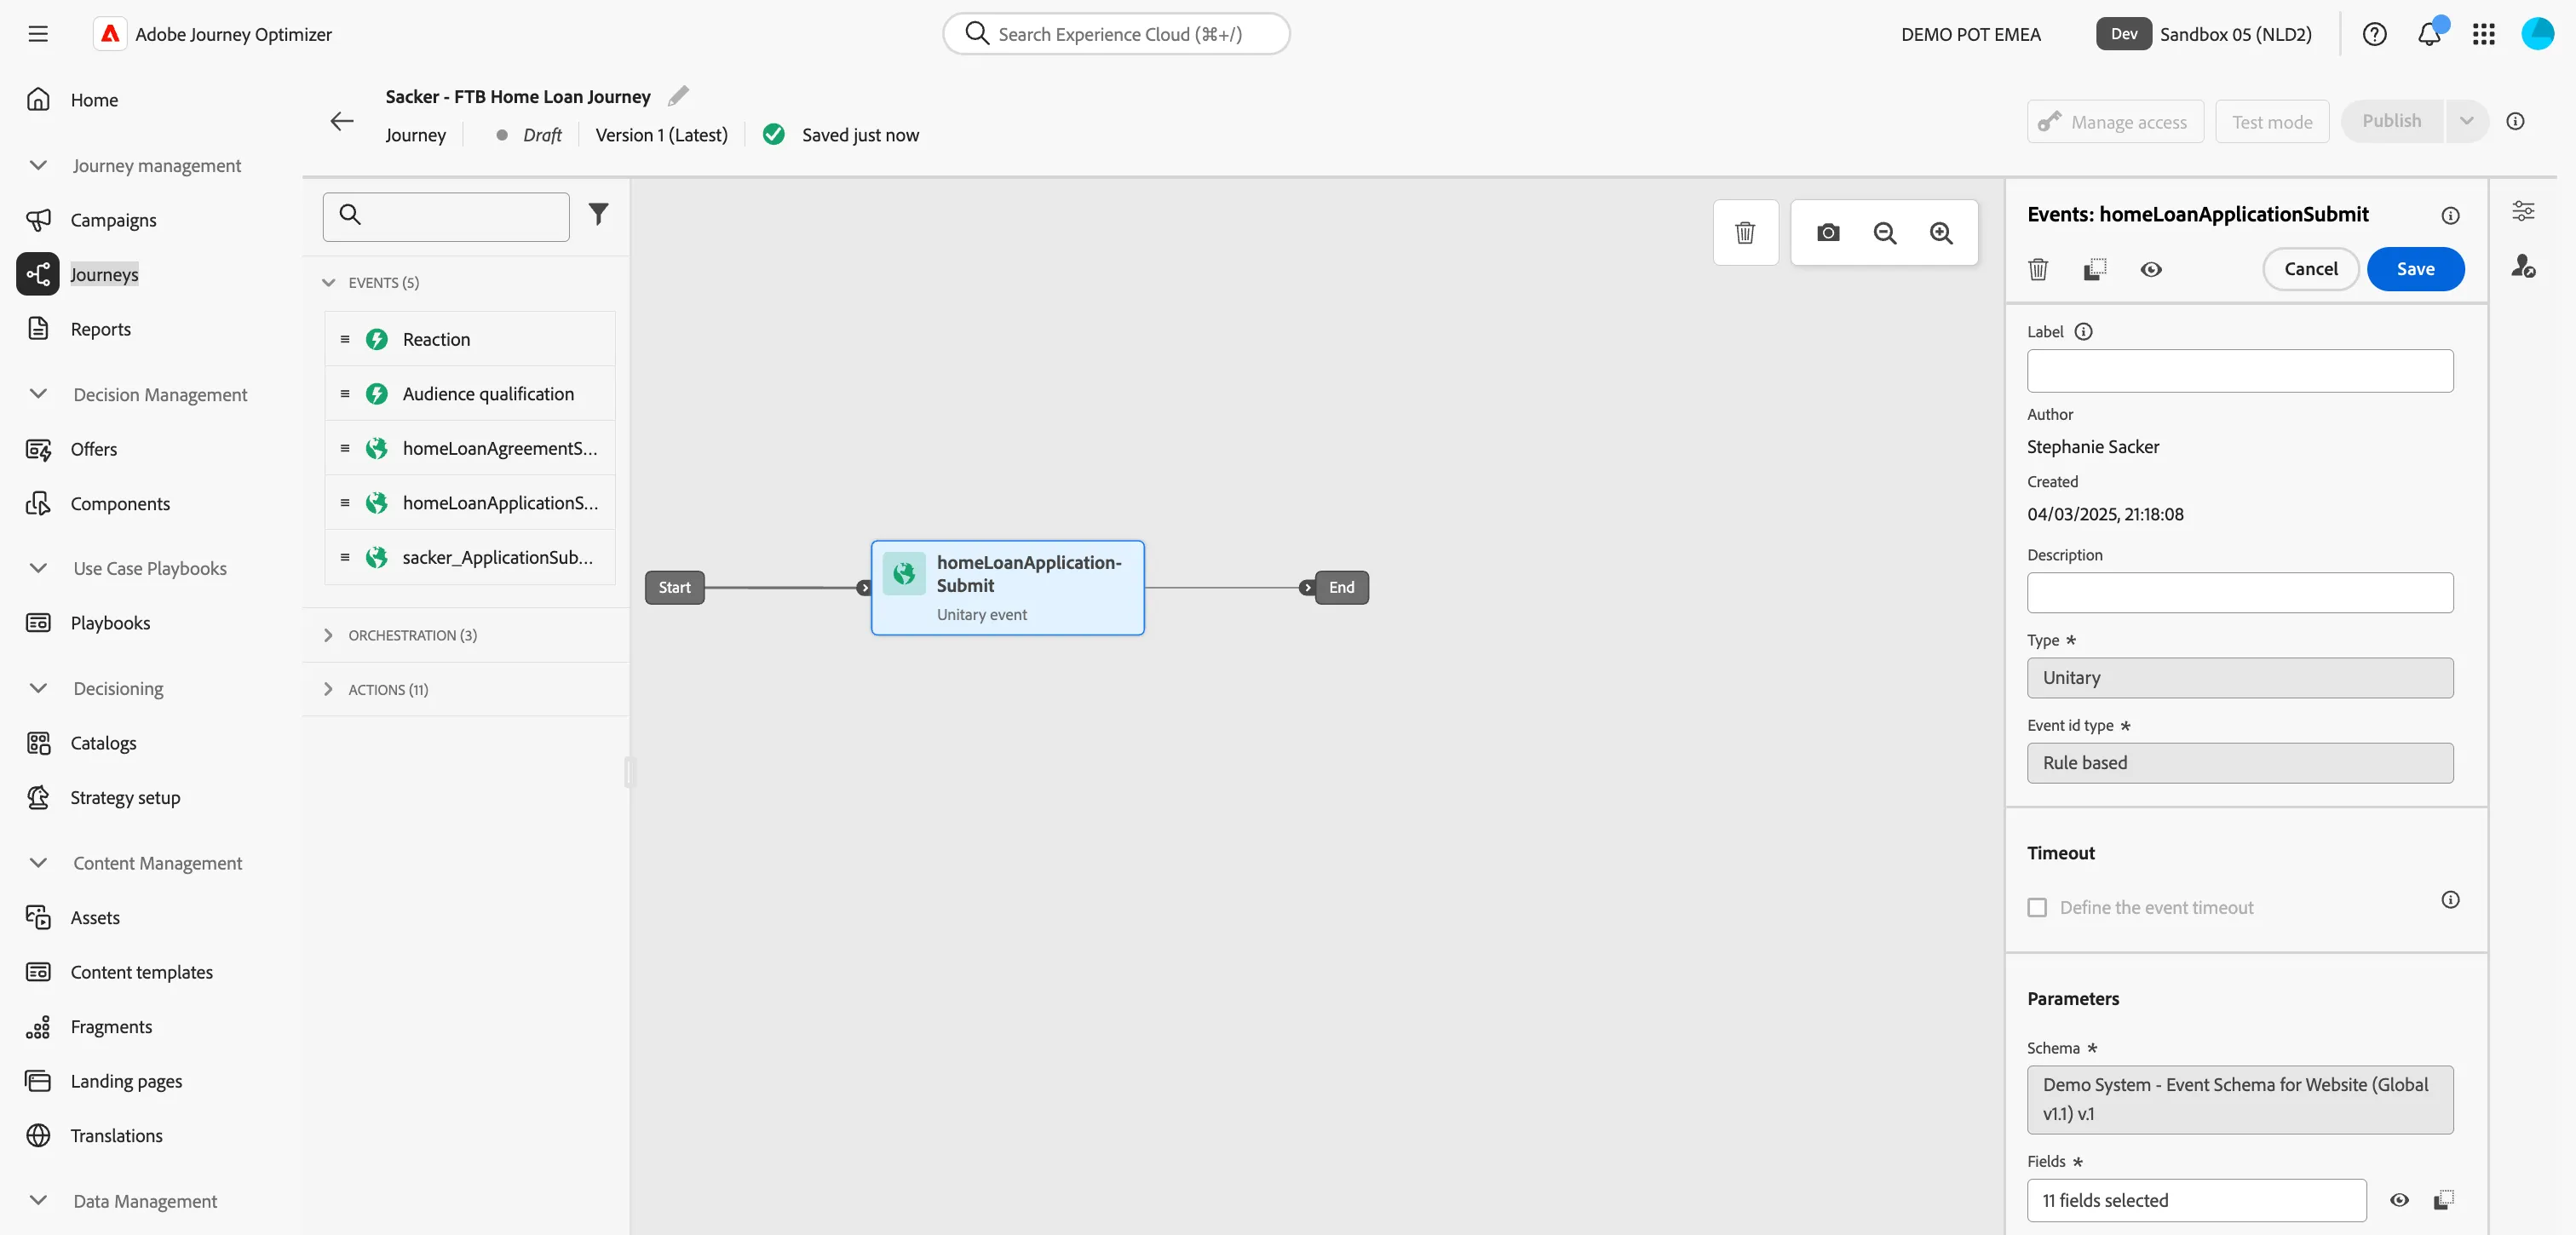Image resolution: width=2576 pixels, height=1235 pixels.
Task: Open Campaigns in the sidebar
Action: [113, 219]
